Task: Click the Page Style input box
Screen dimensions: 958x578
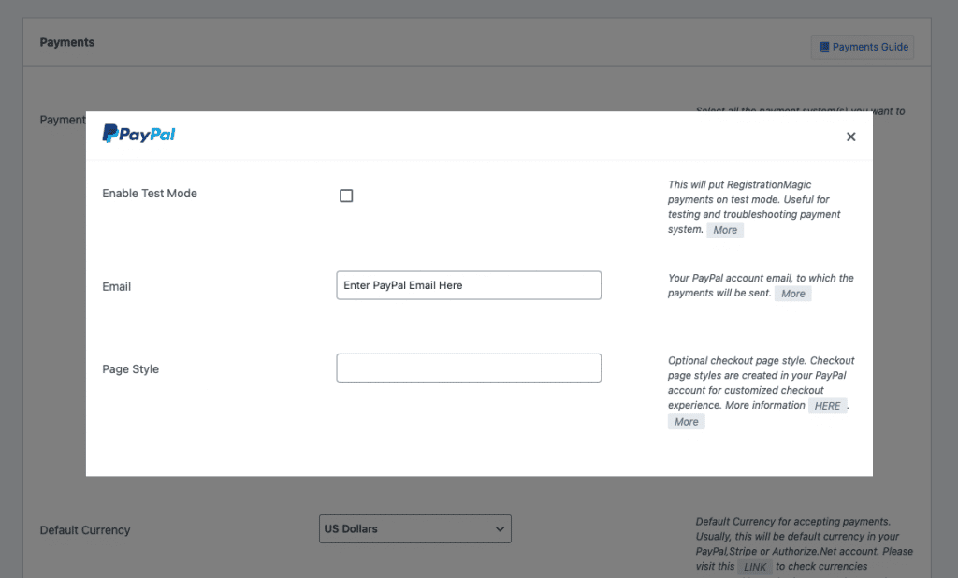Action: [468, 368]
